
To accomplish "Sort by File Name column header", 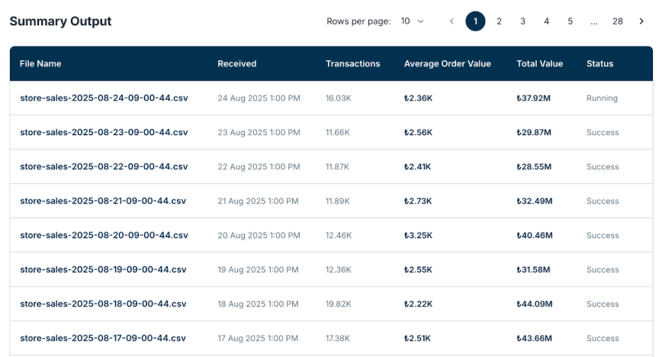I will [x=40, y=64].
